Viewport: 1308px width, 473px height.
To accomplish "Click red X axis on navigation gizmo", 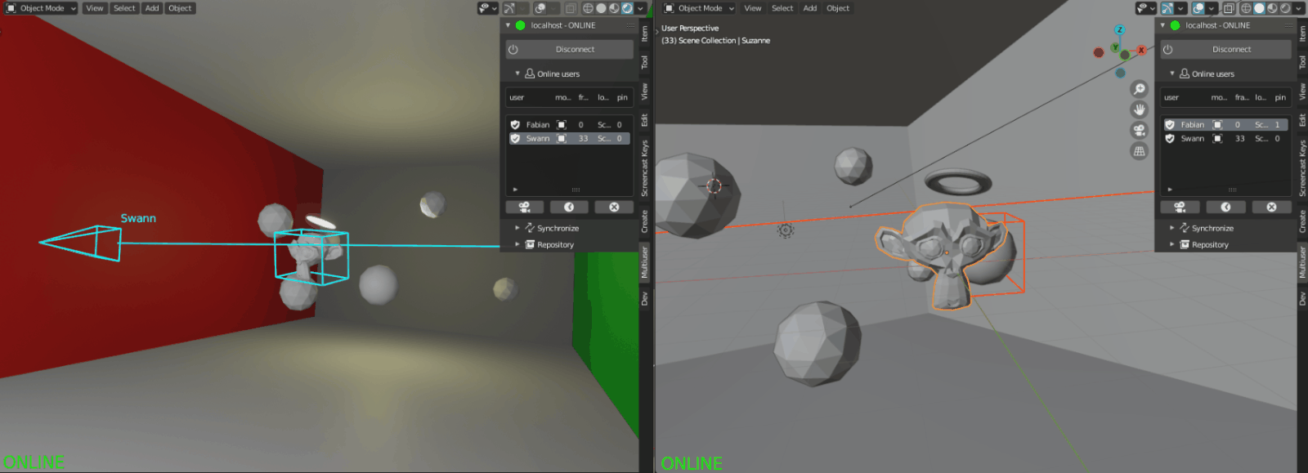I will [x=1141, y=51].
